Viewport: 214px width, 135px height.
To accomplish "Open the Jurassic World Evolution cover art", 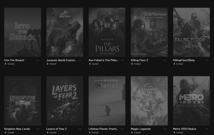I will (x=65, y=32).
